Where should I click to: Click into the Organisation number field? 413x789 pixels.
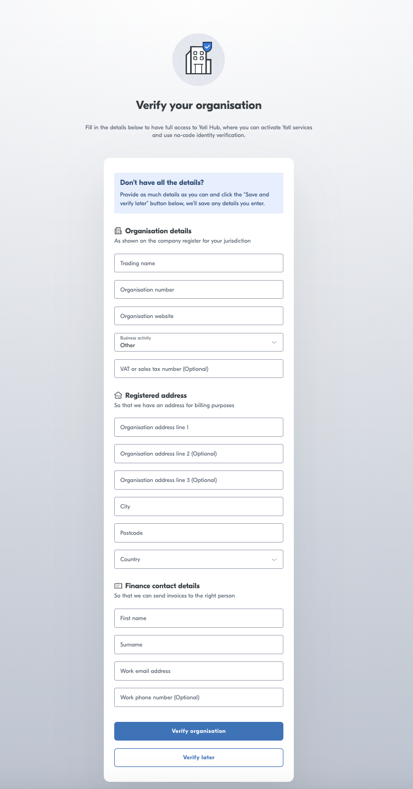199,289
